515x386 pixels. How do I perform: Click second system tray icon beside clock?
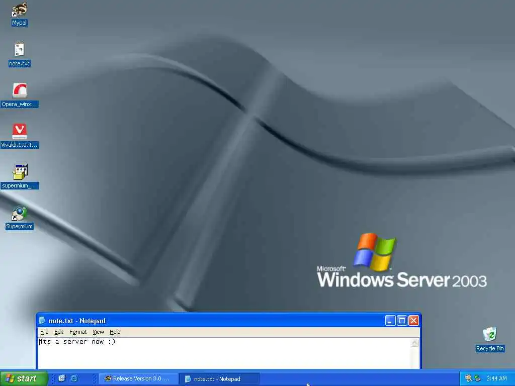[478, 378]
